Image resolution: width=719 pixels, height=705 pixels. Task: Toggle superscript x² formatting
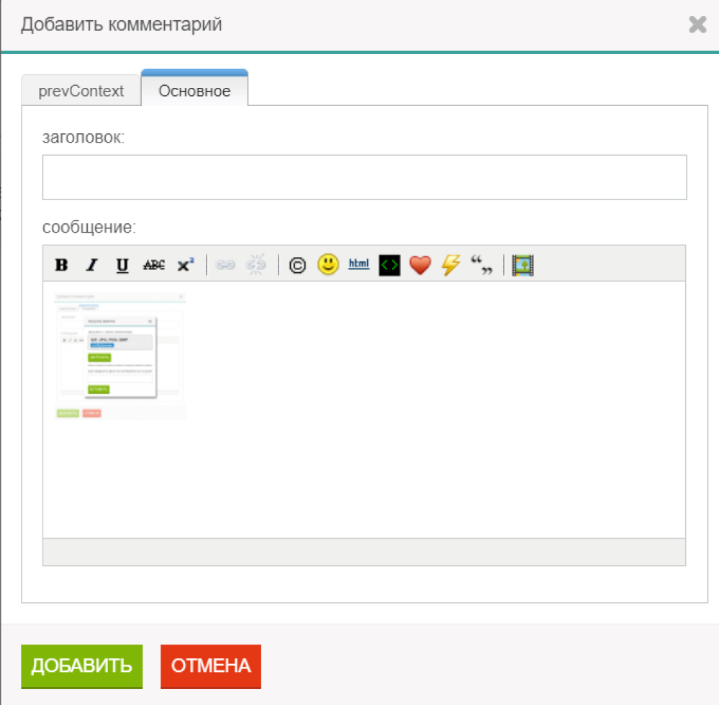(x=186, y=265)
